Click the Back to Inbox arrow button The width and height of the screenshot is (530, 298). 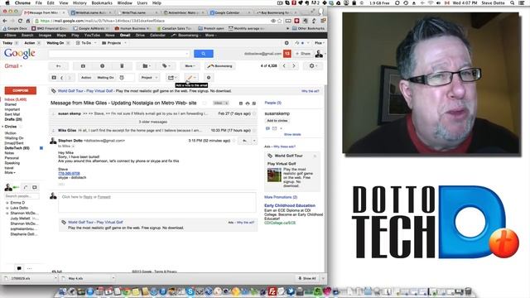click(x=58, y=66)
